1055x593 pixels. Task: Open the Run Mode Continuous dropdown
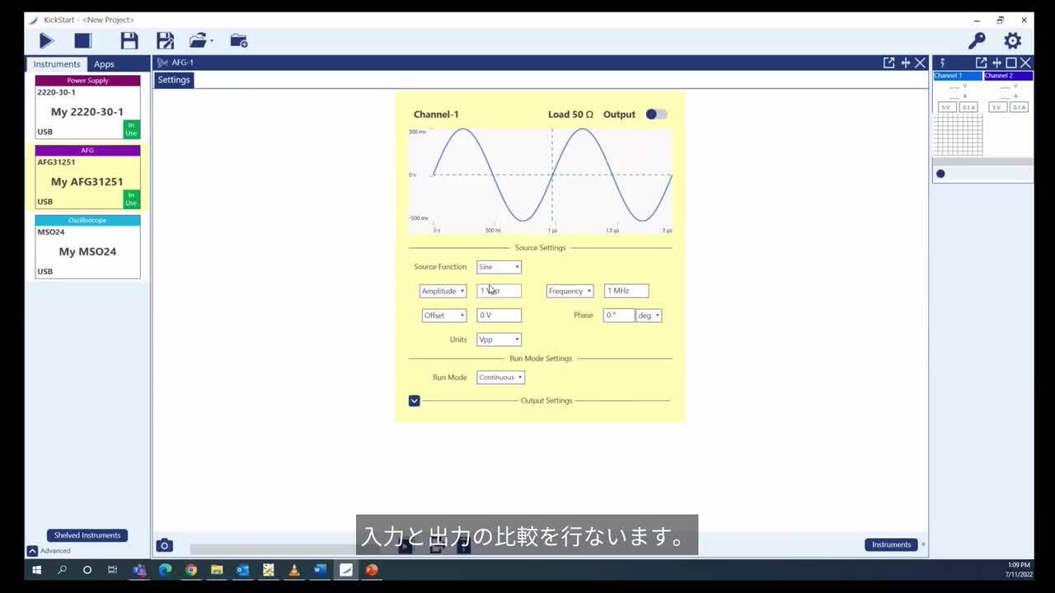(x=500, y=377)
